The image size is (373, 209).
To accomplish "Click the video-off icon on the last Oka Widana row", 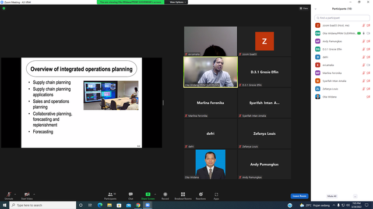I will click(368, 97).
